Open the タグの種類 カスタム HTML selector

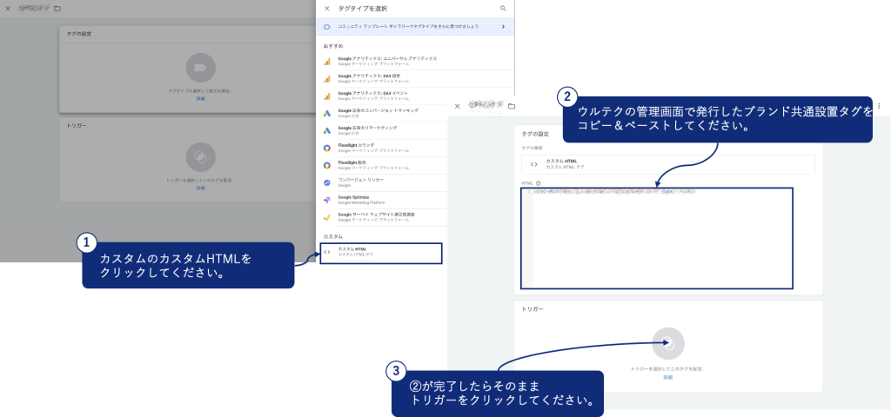[667, 164]
